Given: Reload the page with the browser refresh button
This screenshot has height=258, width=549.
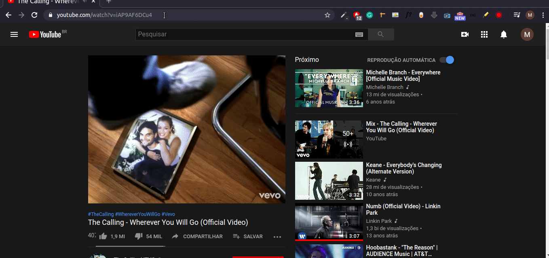Looking at the screenshot, I should [35, 15].
